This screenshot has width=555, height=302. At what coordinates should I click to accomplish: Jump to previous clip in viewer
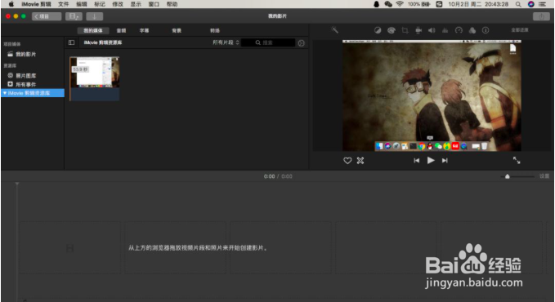(417, 161)
